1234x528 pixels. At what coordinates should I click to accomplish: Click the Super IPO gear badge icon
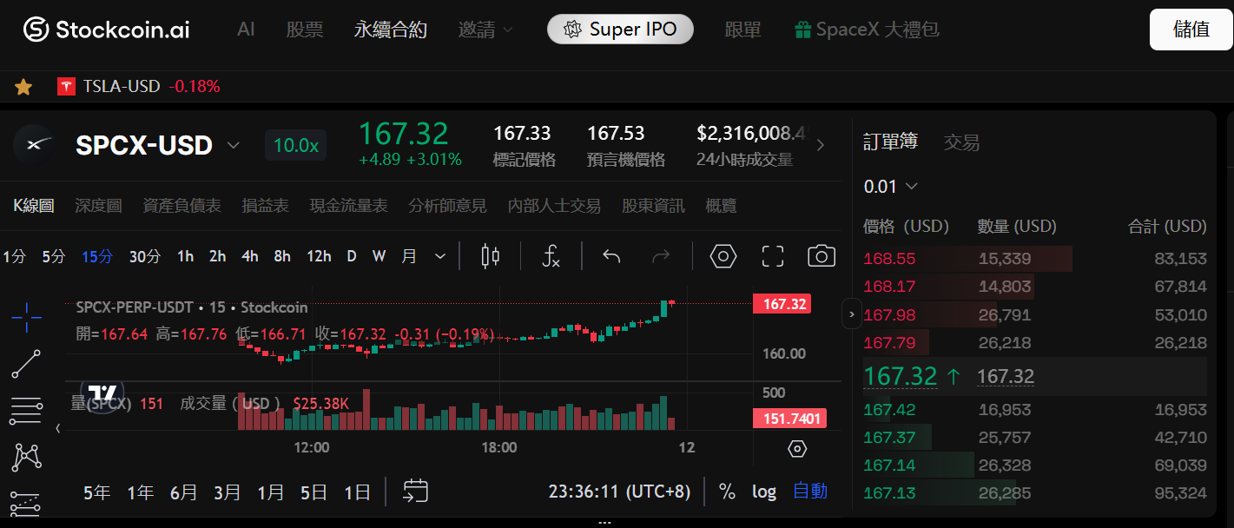click(572, 30)
